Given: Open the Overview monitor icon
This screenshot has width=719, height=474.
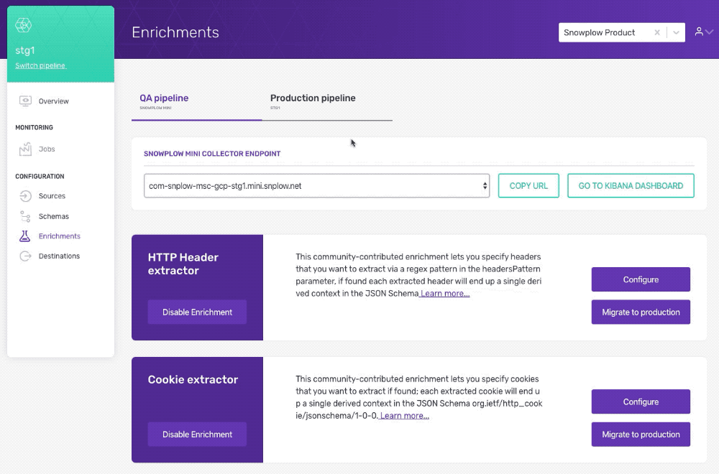Looking at the screenshot, I should pyautogui.click(x=25, y=101).
